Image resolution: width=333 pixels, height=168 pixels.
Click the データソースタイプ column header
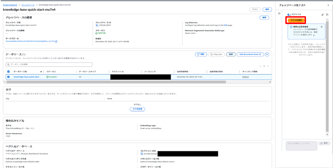tap(87, 72)
